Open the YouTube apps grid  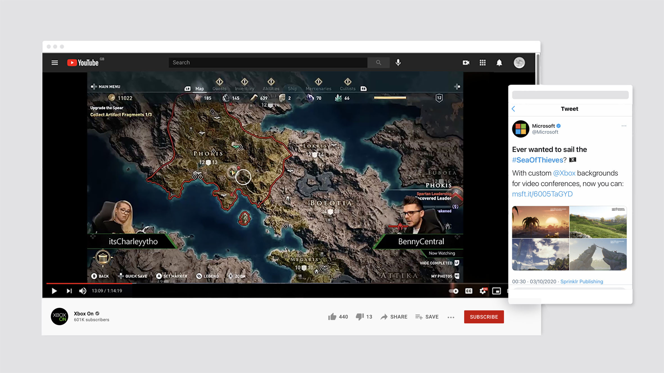point(482,63)
